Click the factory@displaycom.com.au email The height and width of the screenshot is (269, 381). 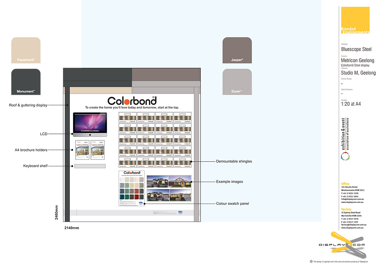point(354,224)
